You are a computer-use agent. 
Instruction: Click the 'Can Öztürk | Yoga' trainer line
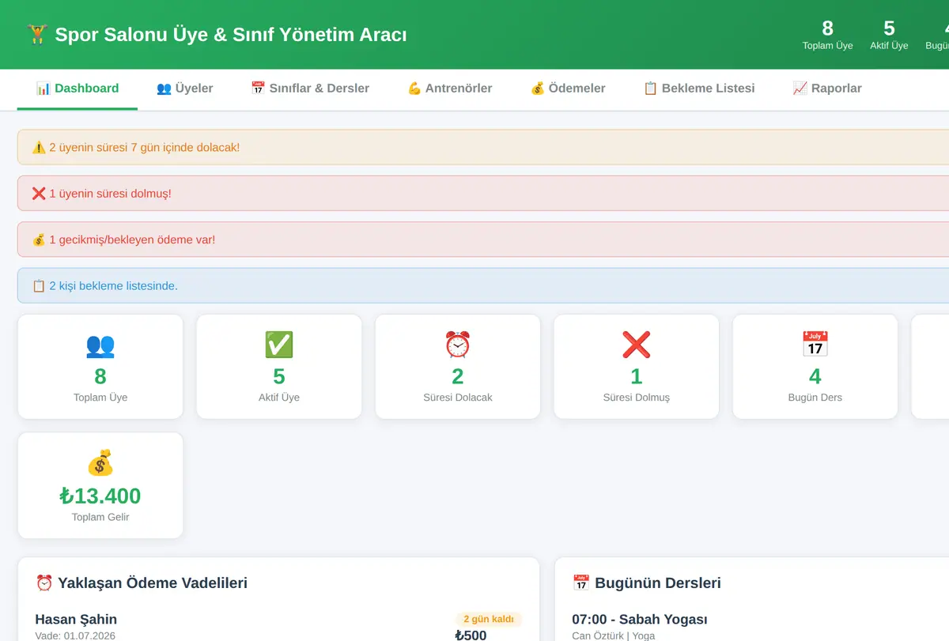click(x=614, y=635)
